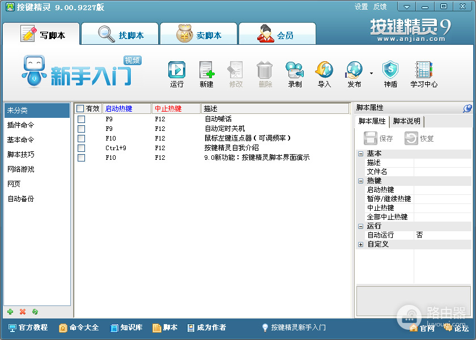
Task: Start recording with the 录制 icon
Action: pos(295,74)
